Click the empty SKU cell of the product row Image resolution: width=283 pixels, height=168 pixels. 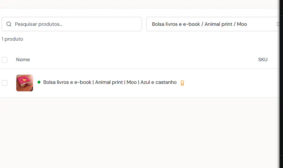pyautogui.click(x=263, y=83)
